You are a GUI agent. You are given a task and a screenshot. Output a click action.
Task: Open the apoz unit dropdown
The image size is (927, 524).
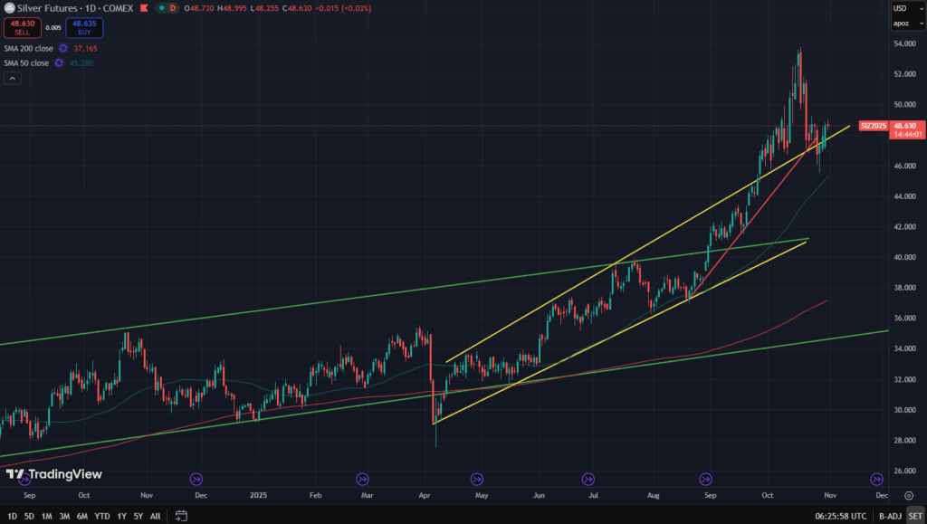point(901,24)
